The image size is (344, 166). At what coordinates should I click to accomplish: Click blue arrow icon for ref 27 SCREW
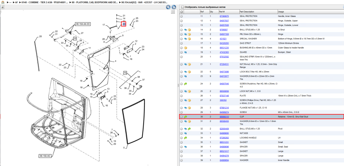pos(185,100)
